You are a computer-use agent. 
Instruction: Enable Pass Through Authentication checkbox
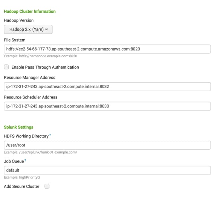6,67
